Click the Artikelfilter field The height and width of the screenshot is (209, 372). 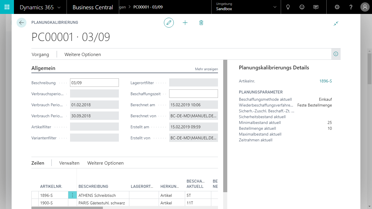pyautogui.click(x=94, y=127)
